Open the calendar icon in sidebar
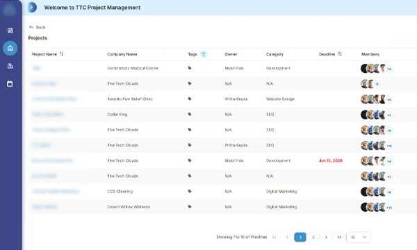The image size is (417, 250). pos(10,84)
